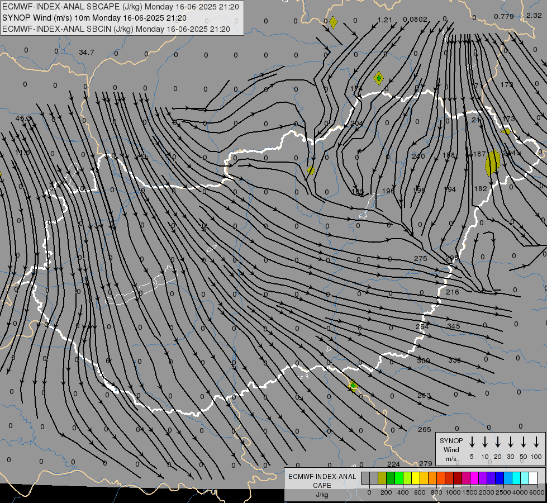Click the 34.7 value on the map
547x503 pixels.
point(87,53)
